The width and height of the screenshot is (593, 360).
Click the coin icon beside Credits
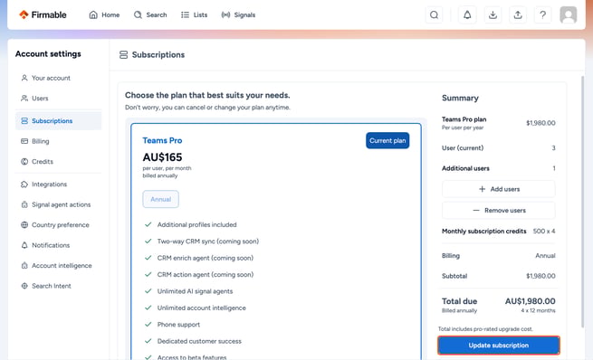point(24,162)
